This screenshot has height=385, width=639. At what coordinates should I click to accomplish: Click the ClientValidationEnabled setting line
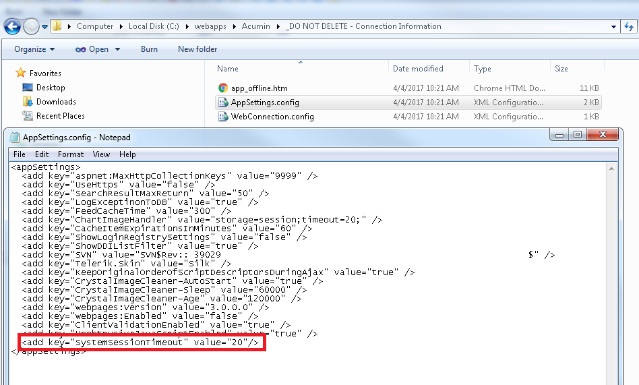coord(156,325)
